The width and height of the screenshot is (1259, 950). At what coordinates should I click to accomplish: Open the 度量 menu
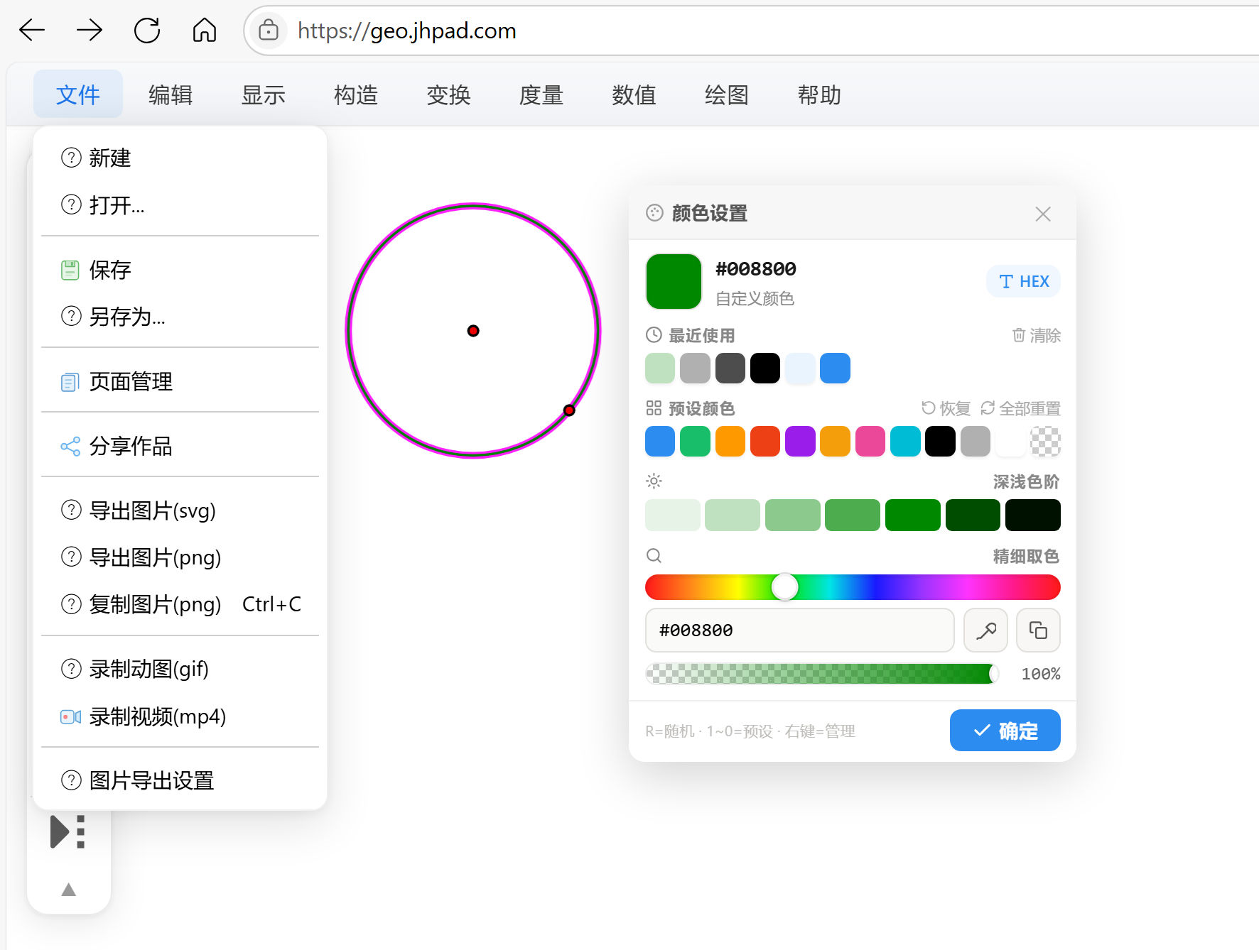click(541, 94)
